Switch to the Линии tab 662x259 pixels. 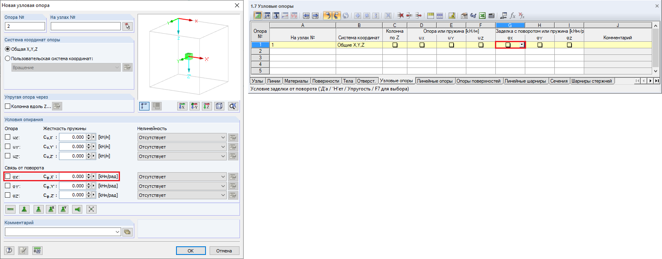pyautogui.click(x=274, y=81)
